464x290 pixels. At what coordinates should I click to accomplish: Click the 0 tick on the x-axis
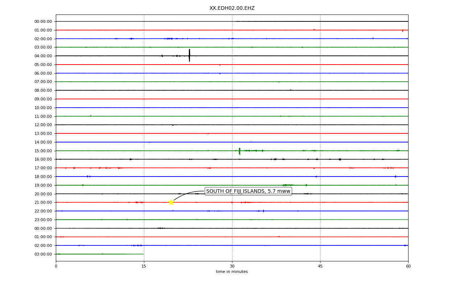point(56,266)
